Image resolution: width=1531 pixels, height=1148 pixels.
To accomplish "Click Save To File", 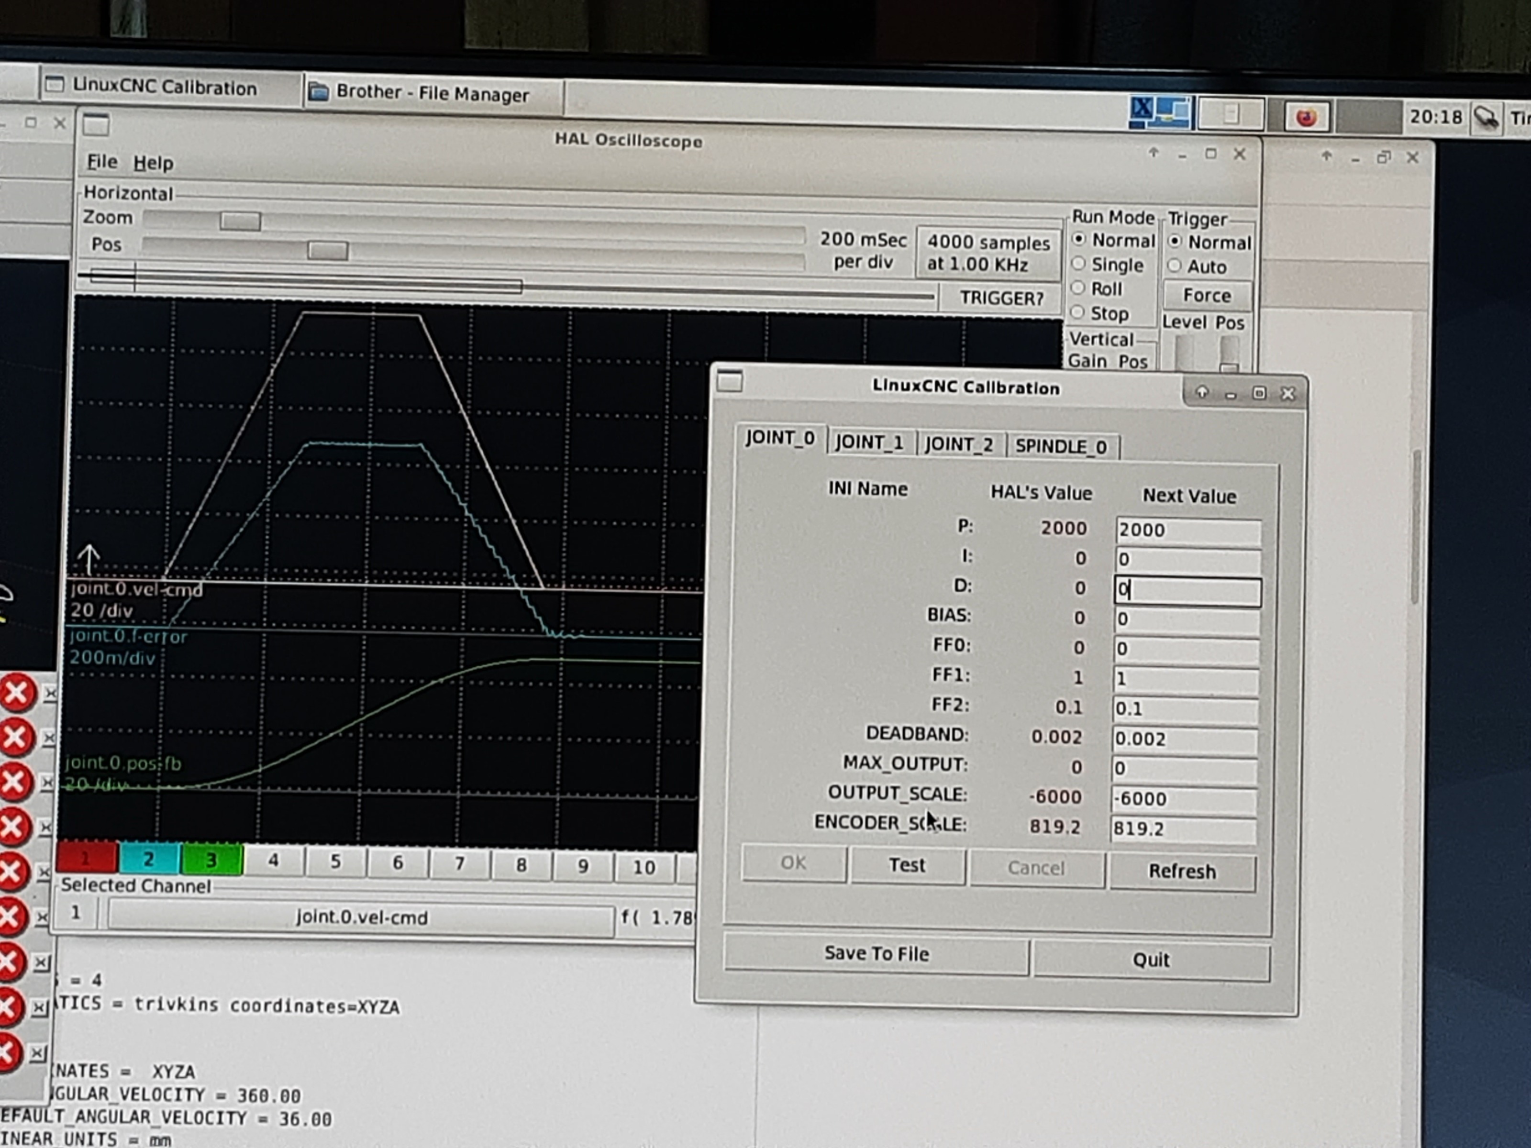I will (876, 954).
